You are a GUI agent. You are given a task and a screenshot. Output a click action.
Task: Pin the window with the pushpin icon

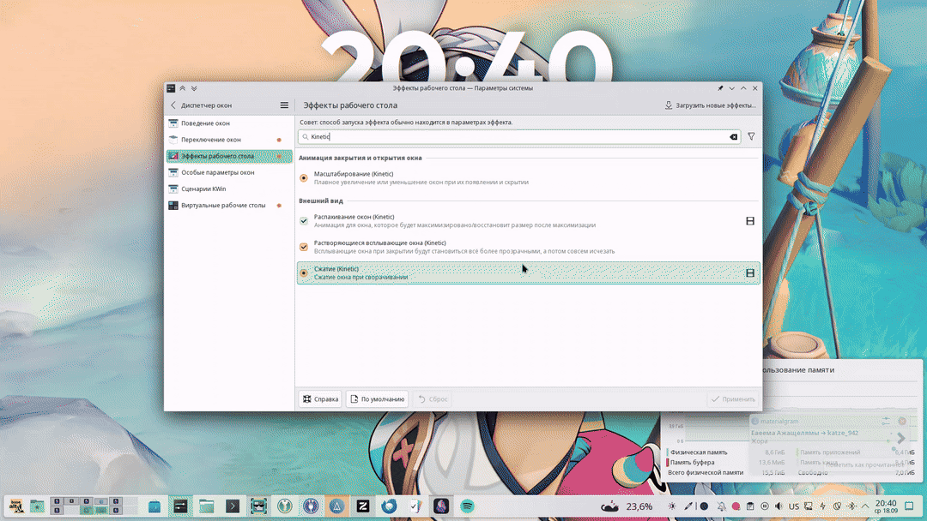coord(720,88)
